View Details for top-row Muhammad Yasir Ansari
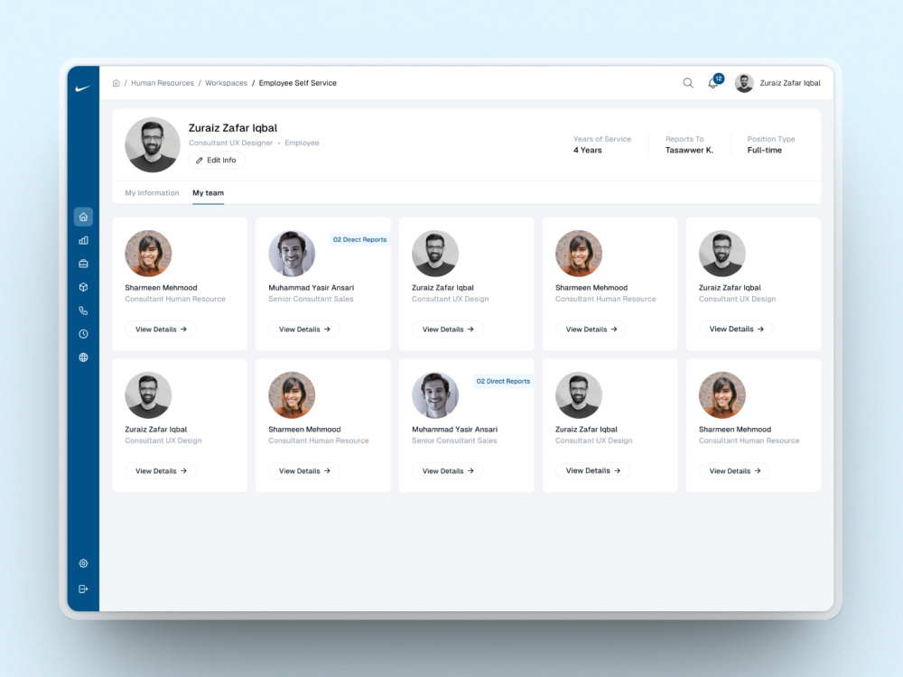903x677 pixels. pos(304,329)
